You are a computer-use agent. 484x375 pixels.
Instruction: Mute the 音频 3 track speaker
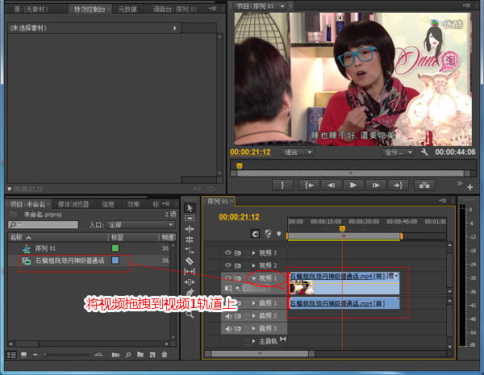(x=228, y=329)
